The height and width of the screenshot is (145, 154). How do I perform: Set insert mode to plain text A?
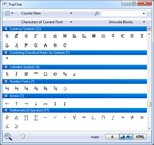tap(112, 137)
